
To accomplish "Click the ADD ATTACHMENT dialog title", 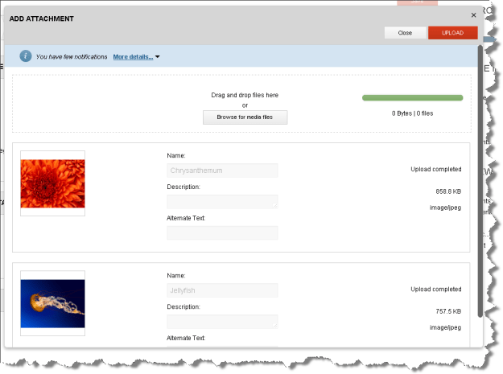I will tap(41, 18).
